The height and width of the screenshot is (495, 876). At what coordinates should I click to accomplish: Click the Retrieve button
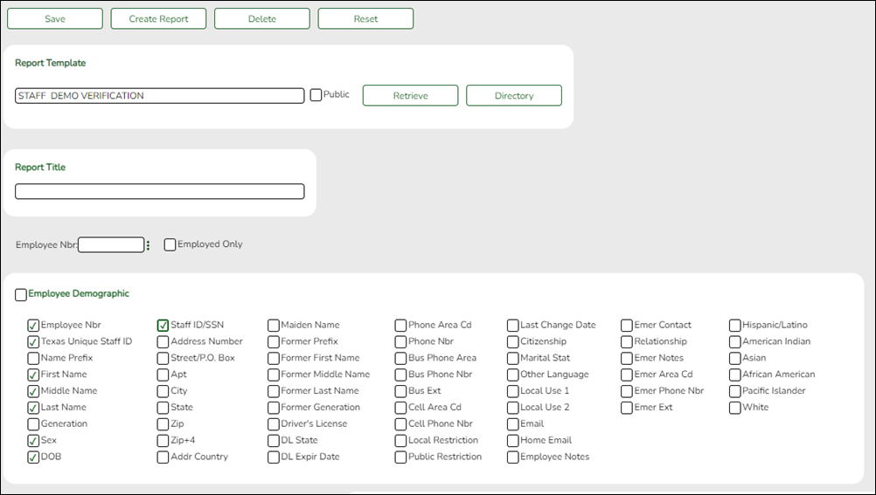pos(411,95)
